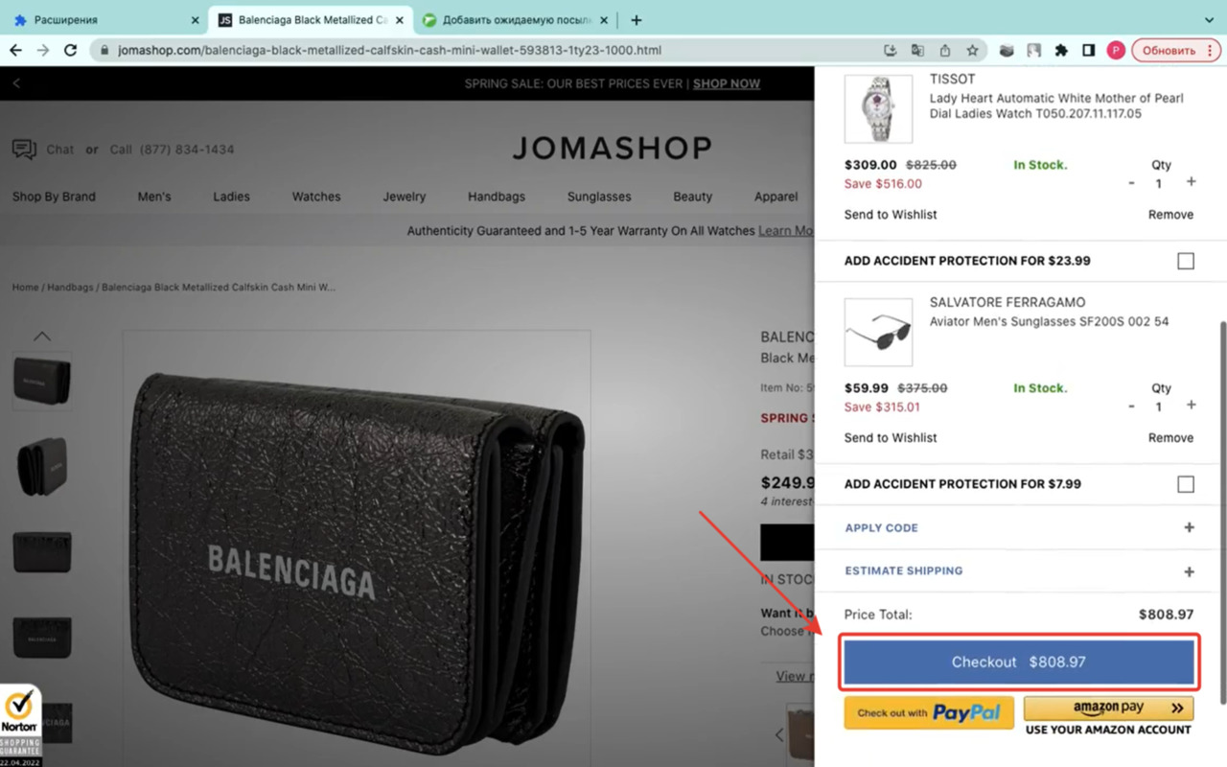Open Shop By Brand menu
Viewport: 1227px width, 767px height.
tap(54, 197)
